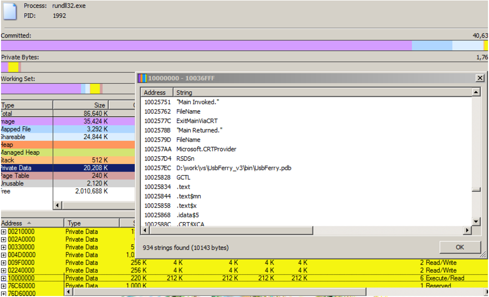This screenshot has width=489, height=297.
Task: Expand the 004D0000 Private Data entry
Action: [x=4, y=254]
